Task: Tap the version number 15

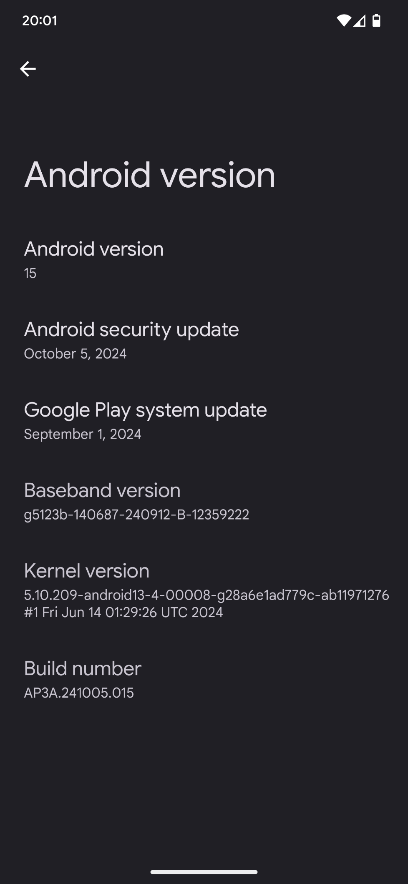Action: 30,274
